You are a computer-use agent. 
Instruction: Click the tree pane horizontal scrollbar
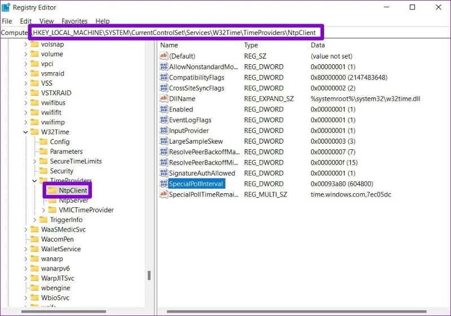(64, 311)
